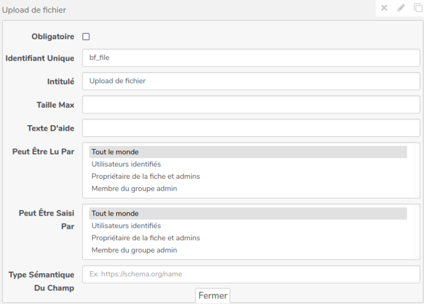Enable the Obligatoire checkbox

point(86,36)
